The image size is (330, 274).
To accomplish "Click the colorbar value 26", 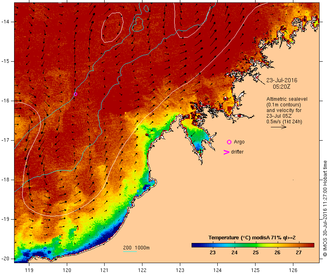I will tap(277, 253).
